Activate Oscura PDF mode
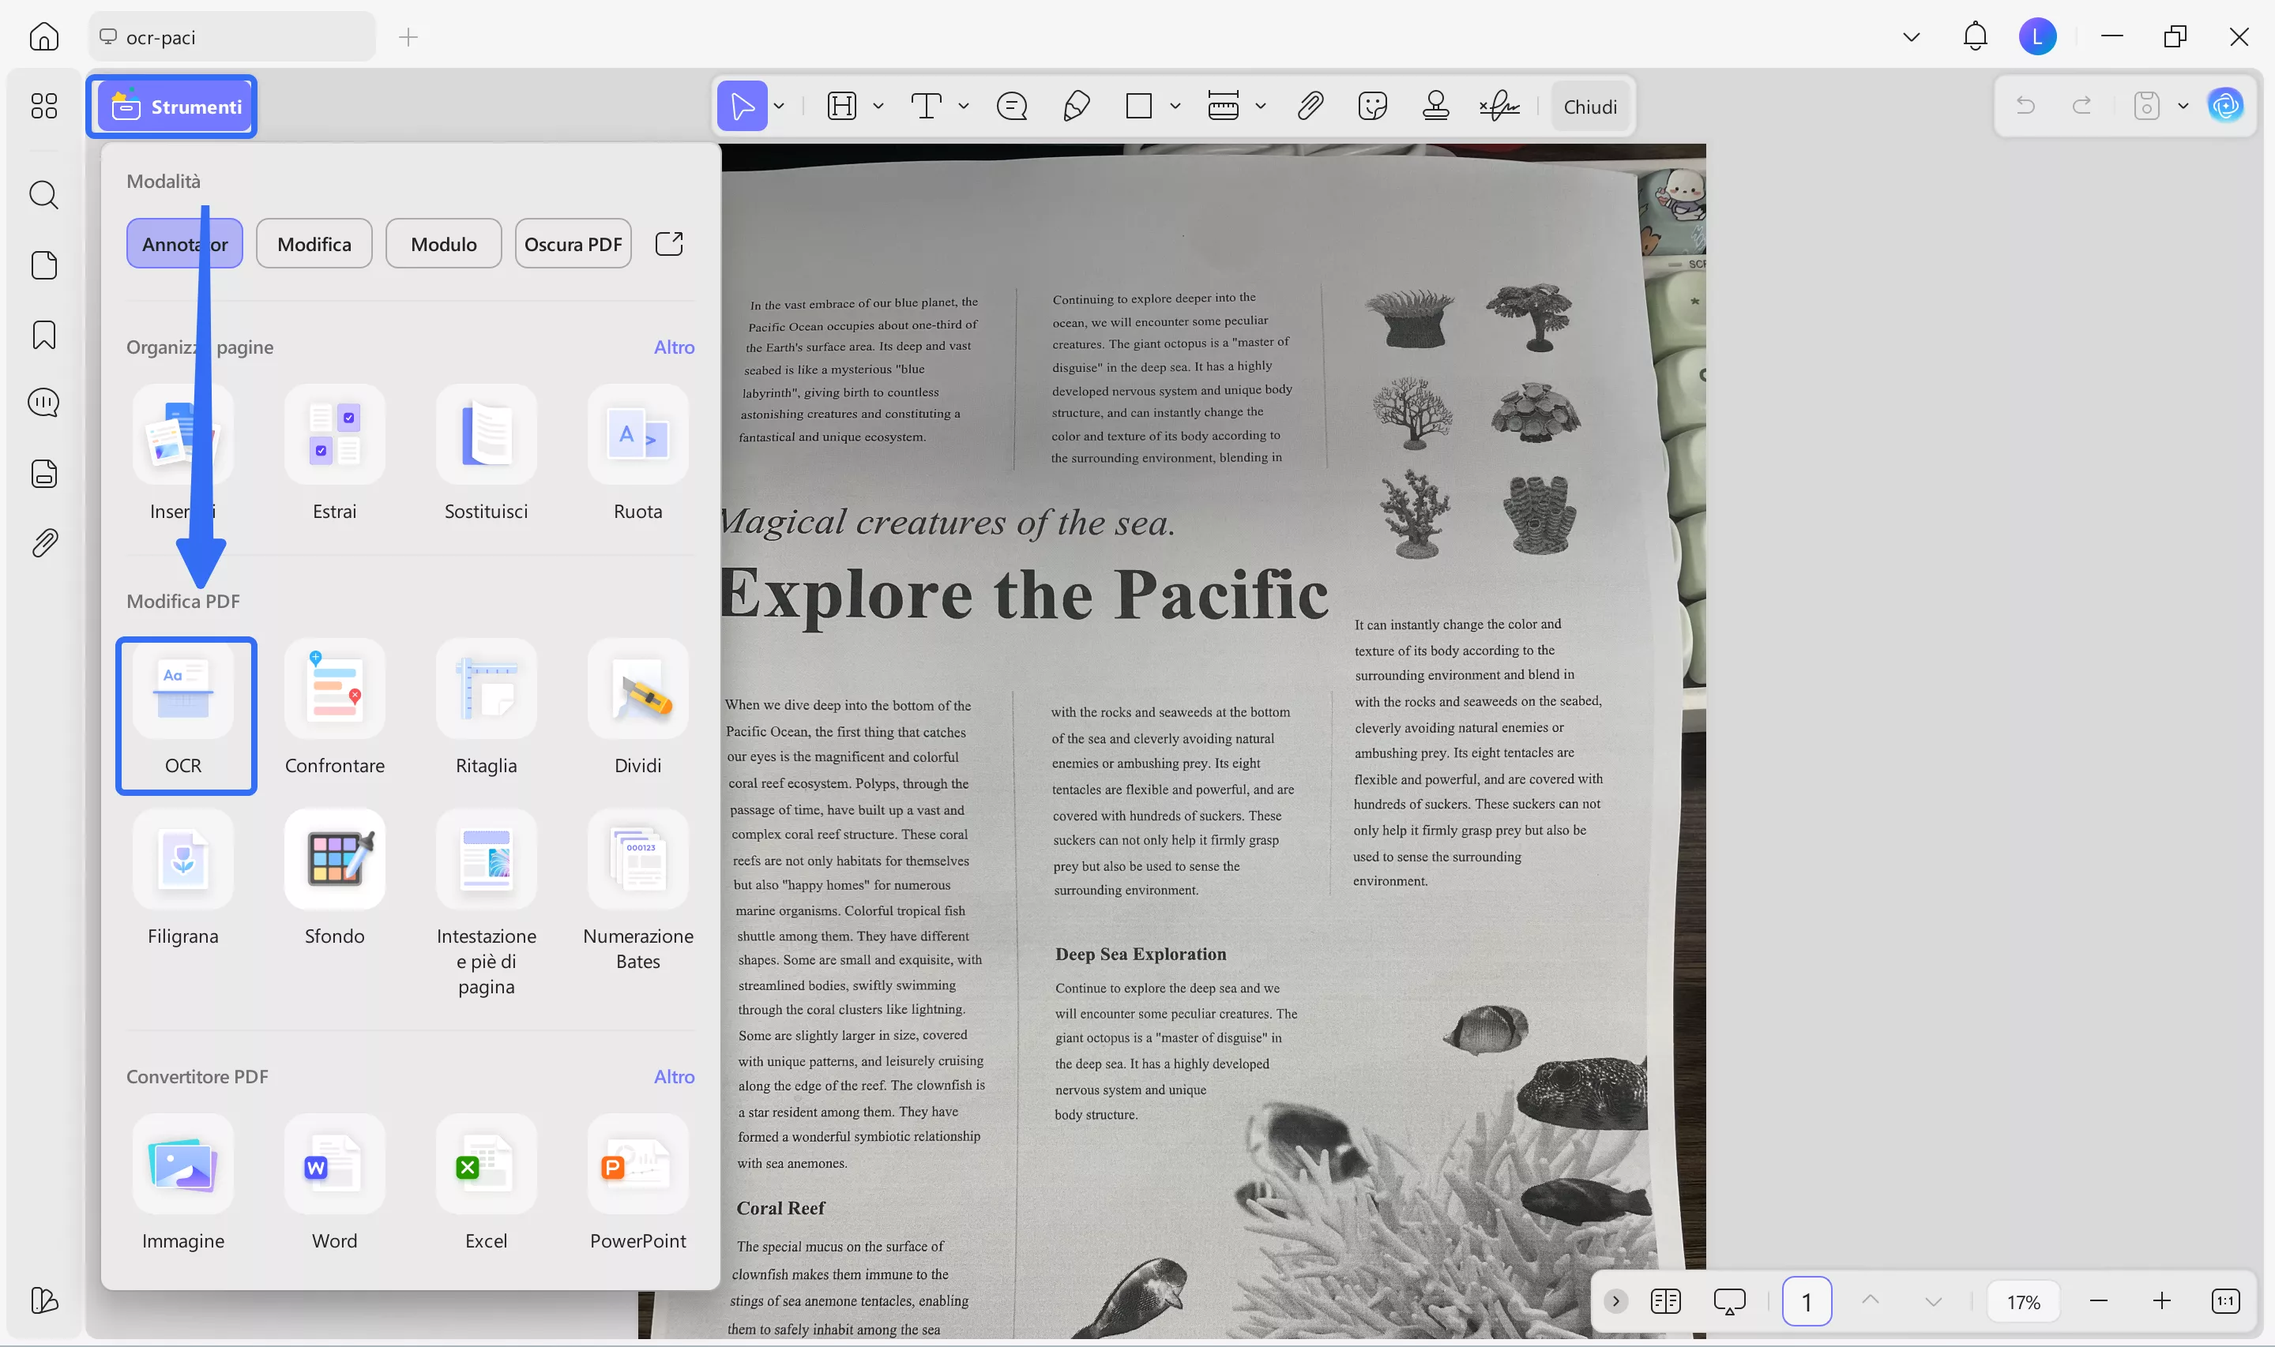This screenshot has width=2275, height=1347. 573,243
